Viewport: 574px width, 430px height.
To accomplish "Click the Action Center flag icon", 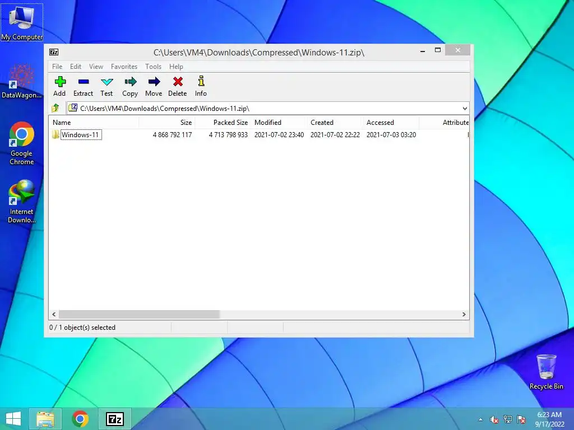I will pyautogui.click(x=521, y=419).
